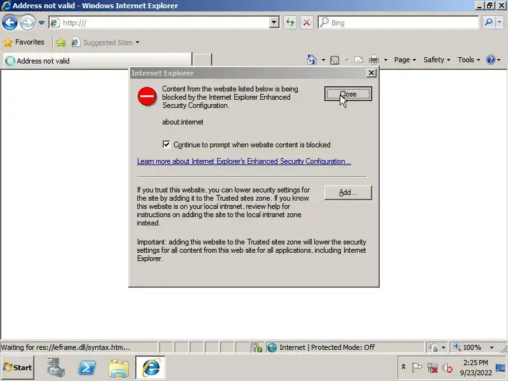Click the search magnifier button
This screenshot has width=508, height=381.
488,22
